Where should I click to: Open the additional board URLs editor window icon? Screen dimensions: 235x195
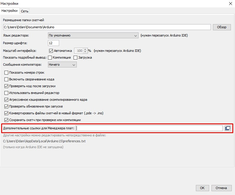pyautogui.click(x=228, y=128)
